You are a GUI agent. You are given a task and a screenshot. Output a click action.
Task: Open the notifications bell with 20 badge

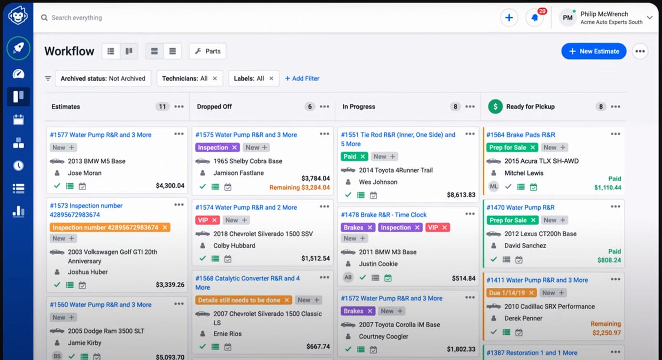pos(535,18)
